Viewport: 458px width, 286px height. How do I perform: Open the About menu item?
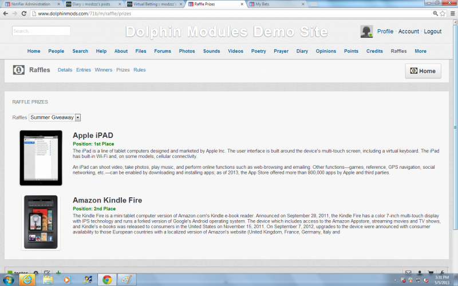point(121,51)
